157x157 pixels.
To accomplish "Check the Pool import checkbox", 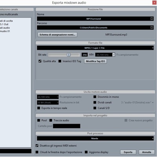I will click(38, 120).
